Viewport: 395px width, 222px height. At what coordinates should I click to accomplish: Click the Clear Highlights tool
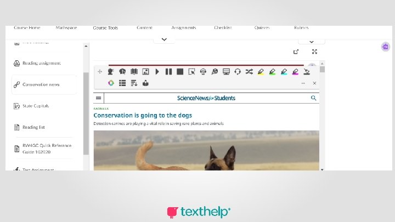pos(307,72)
